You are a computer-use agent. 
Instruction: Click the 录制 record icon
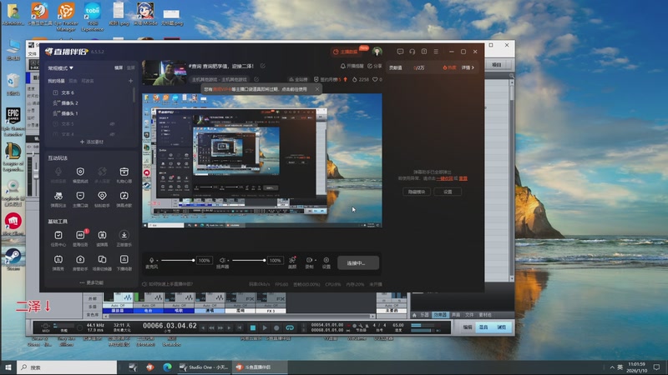point(310,260)
